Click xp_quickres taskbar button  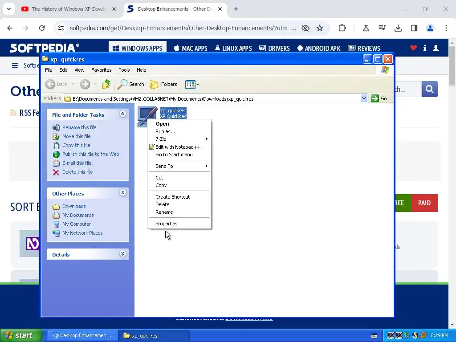coord(154,336)
